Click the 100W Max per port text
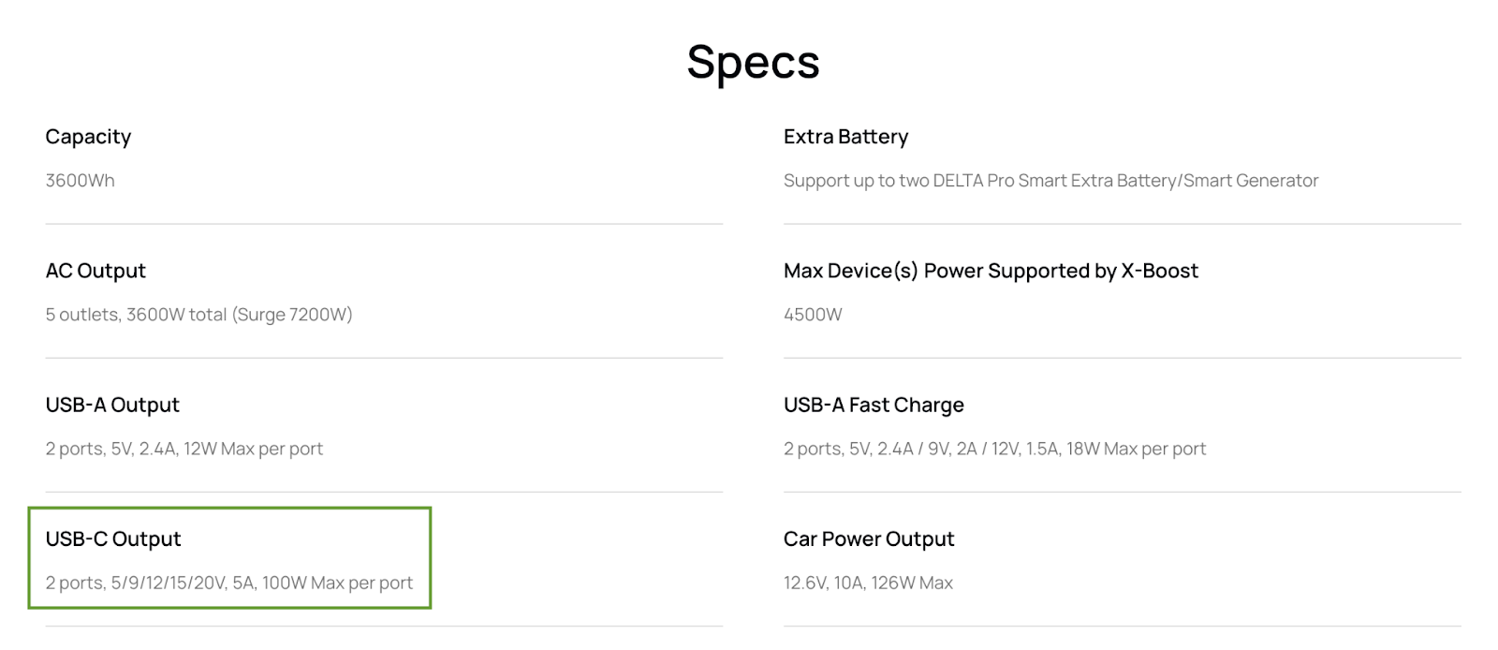1498x650 pixels. click(x=337, y=583)
